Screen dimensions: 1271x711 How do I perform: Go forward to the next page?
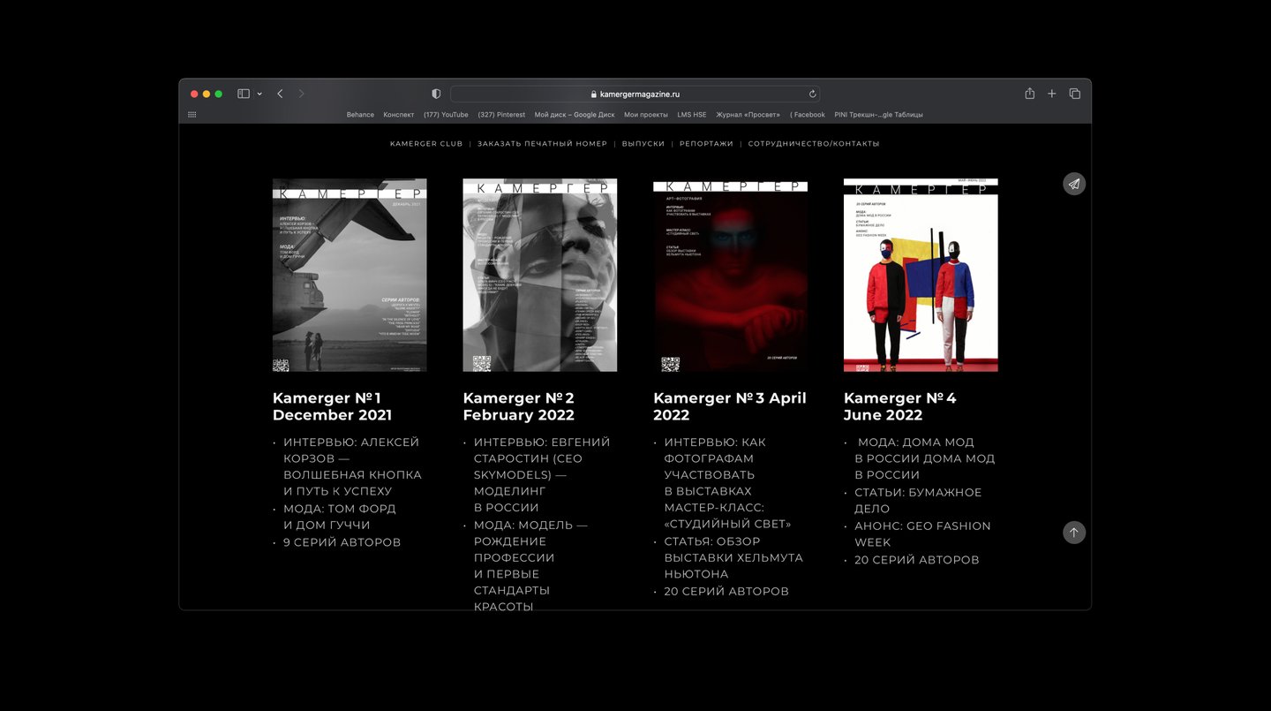301,94
